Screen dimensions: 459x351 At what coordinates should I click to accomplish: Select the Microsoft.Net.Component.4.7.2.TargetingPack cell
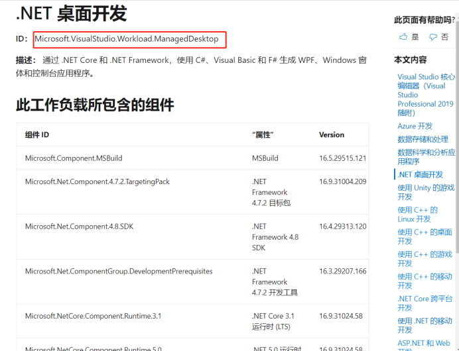pos(98,181)
